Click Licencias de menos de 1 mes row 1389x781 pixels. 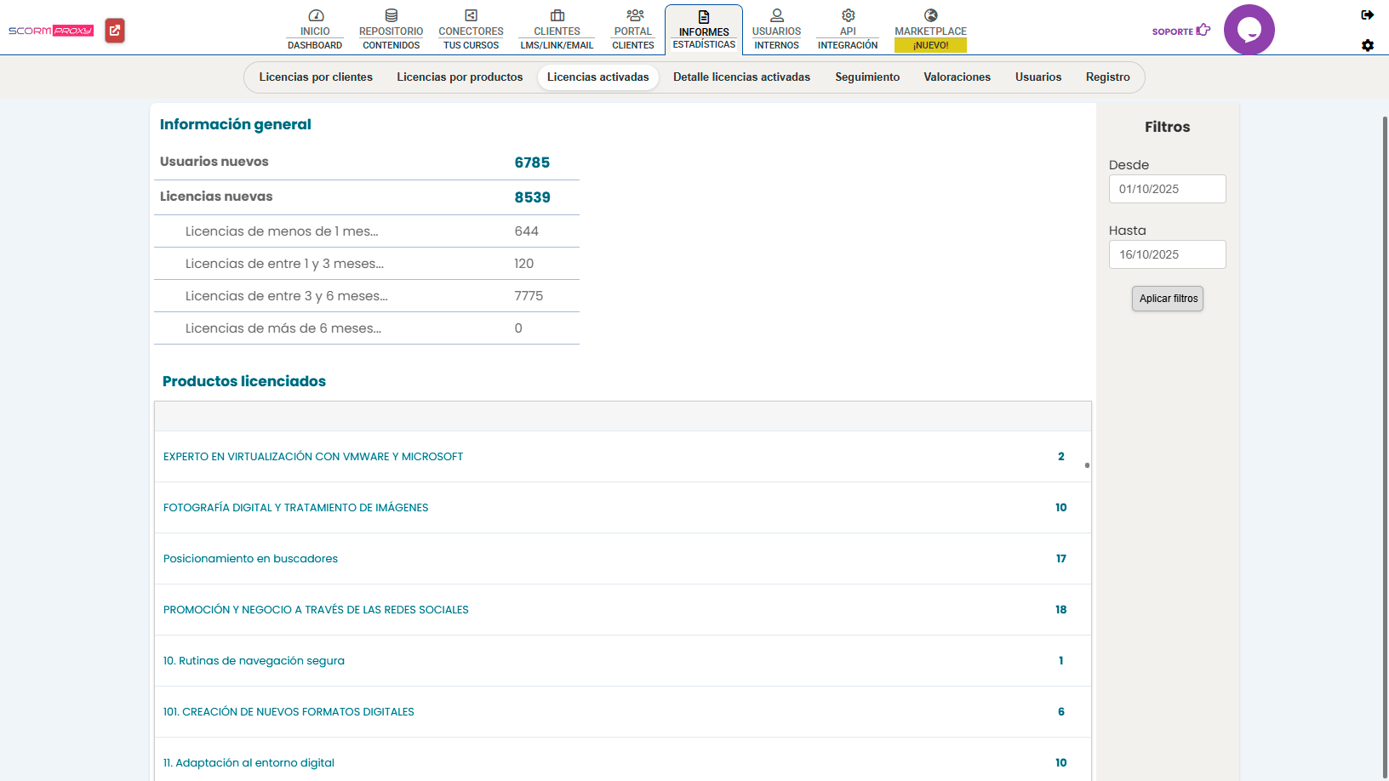point(367,231)
